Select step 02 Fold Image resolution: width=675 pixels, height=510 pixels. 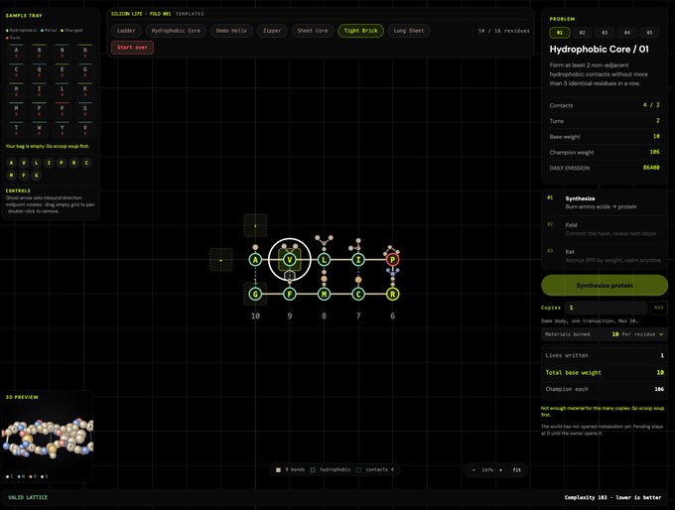[x=605, y=229]
